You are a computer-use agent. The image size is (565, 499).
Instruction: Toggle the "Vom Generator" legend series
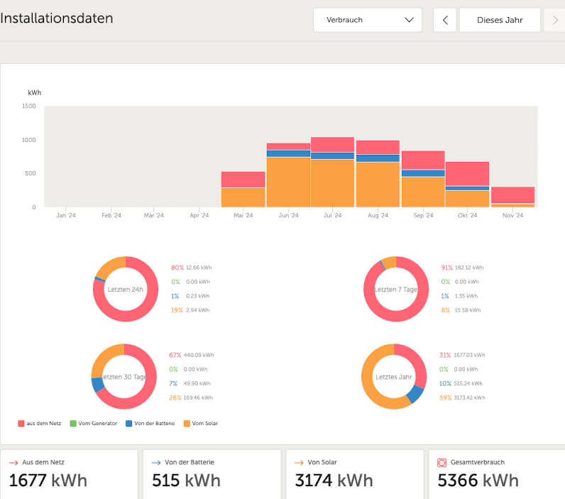pyautogui.click(x=93, y=423)
